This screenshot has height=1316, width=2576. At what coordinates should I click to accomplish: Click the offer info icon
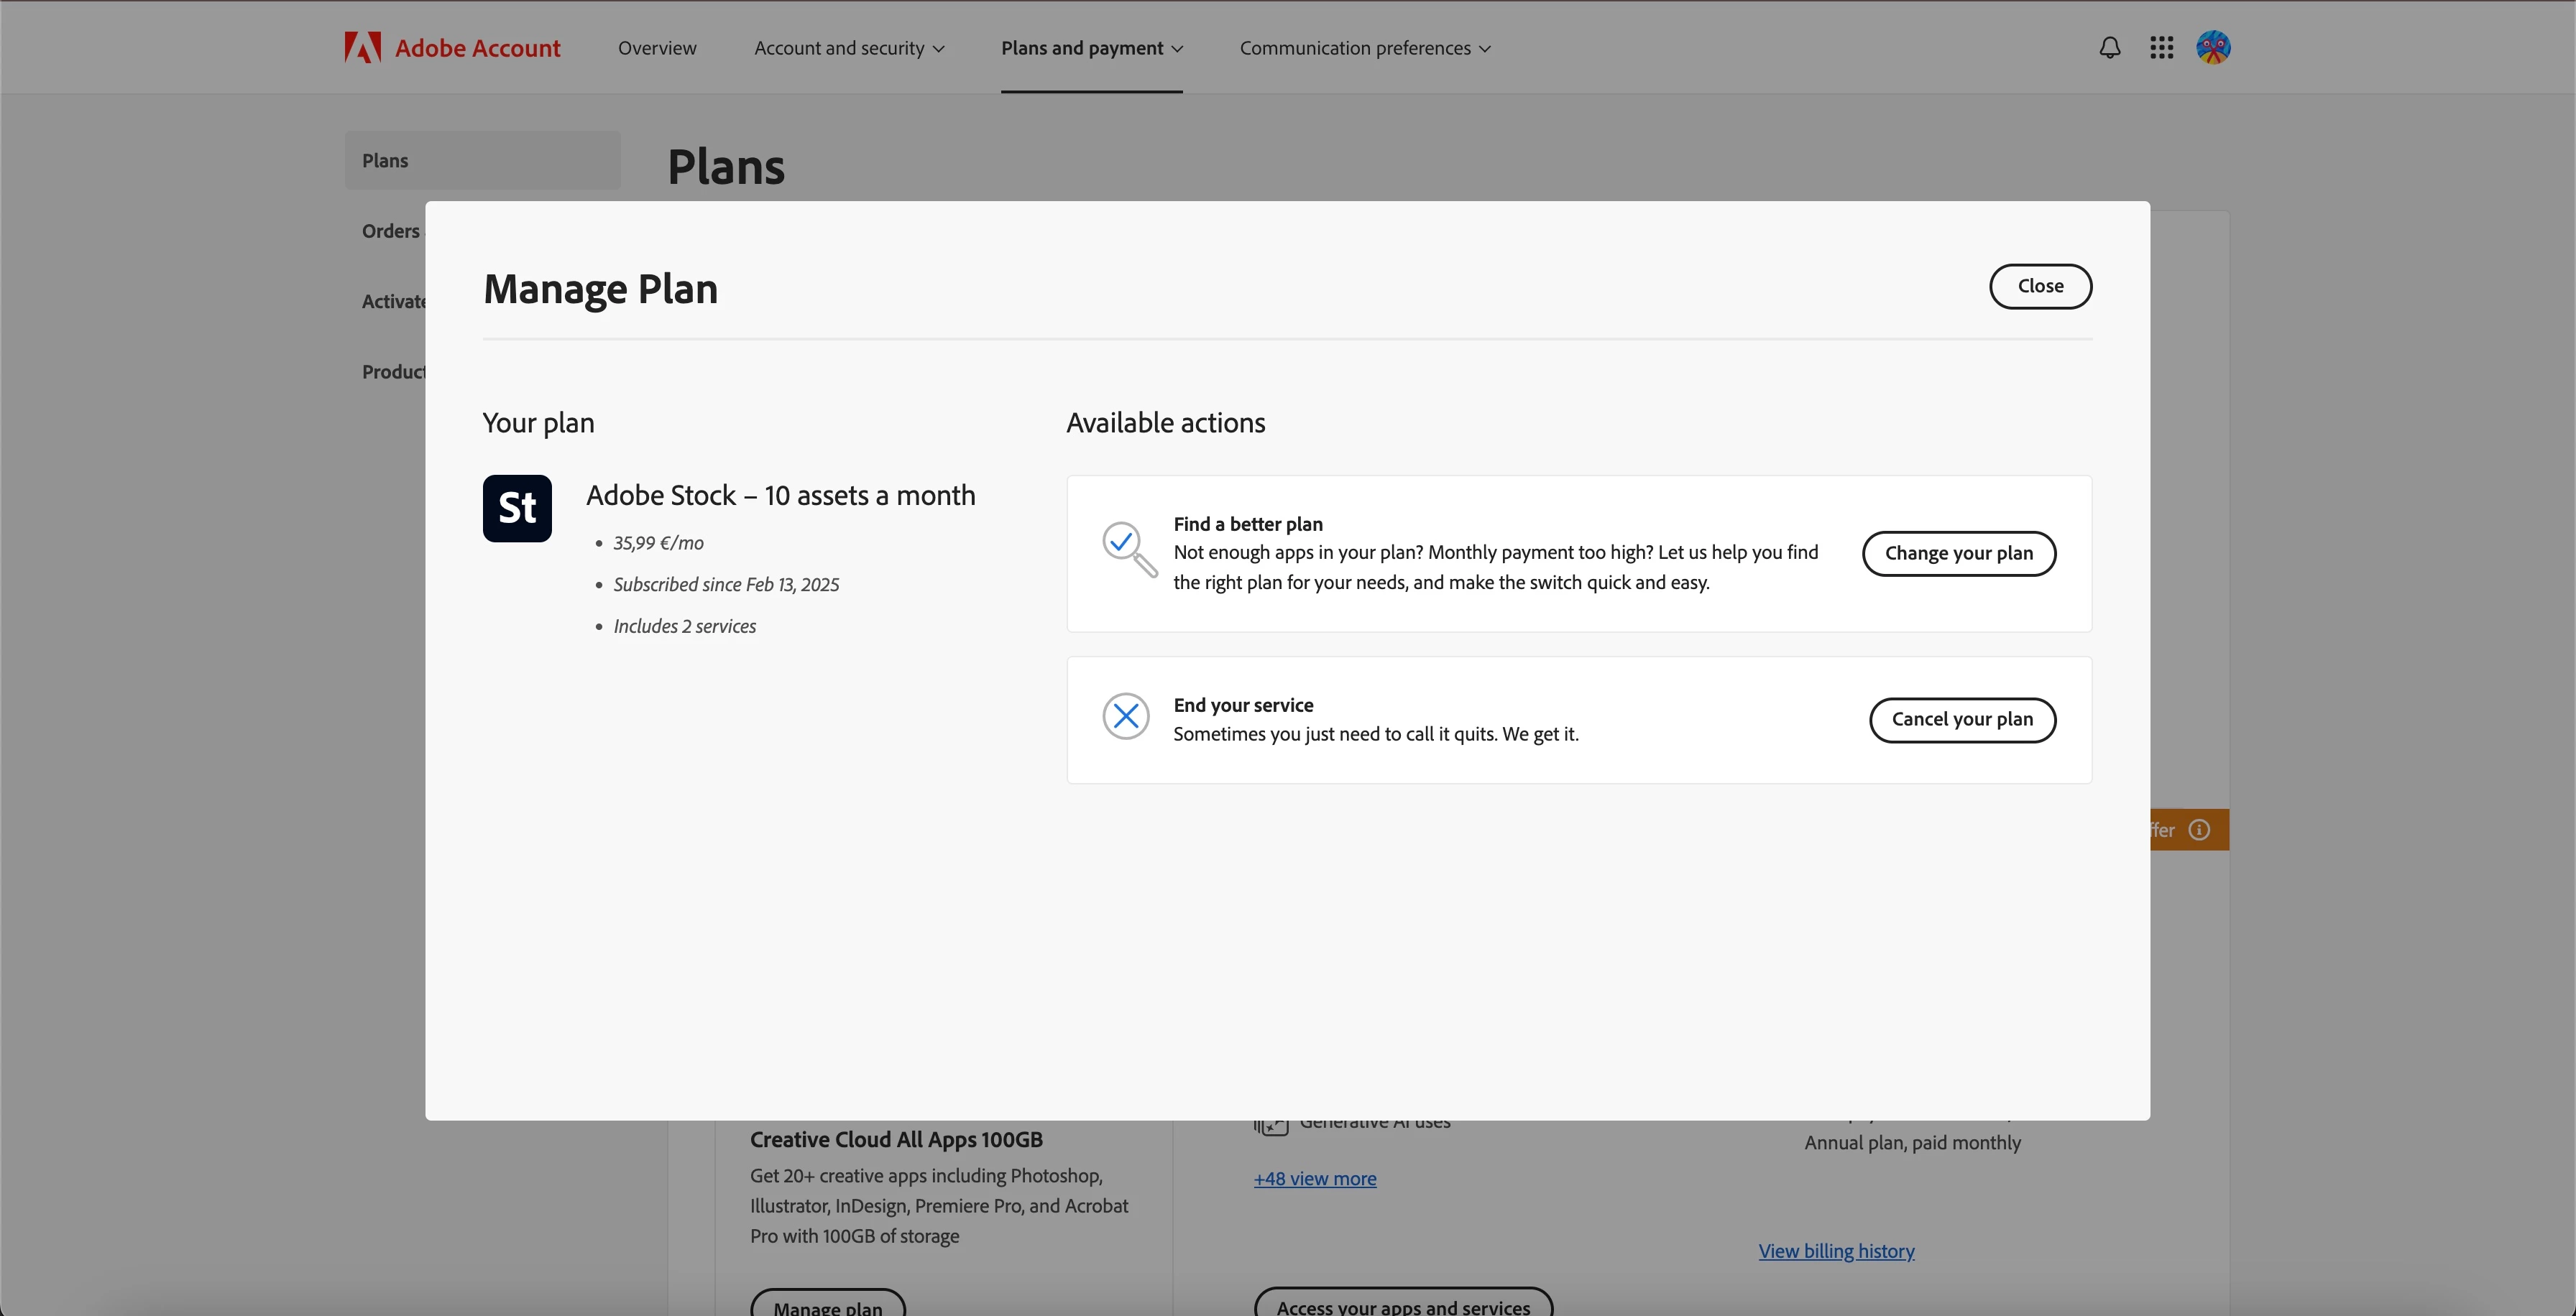click(x=2199, y=830)
